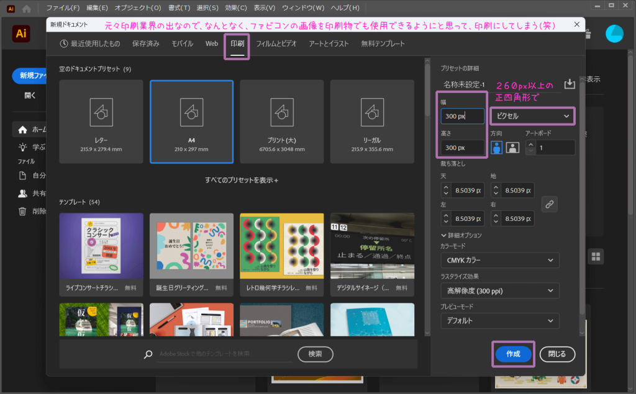Open the オブジェクト(O) menu
This screenshot has width=636, height=394.
[x=138, y=7]
